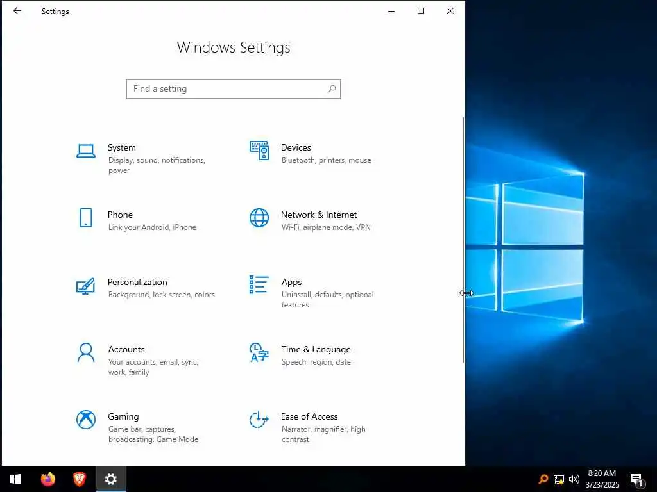Viewport: 657px width, 492px height.
Task: Click the search magnifier icon
Action: click(332, 88)
